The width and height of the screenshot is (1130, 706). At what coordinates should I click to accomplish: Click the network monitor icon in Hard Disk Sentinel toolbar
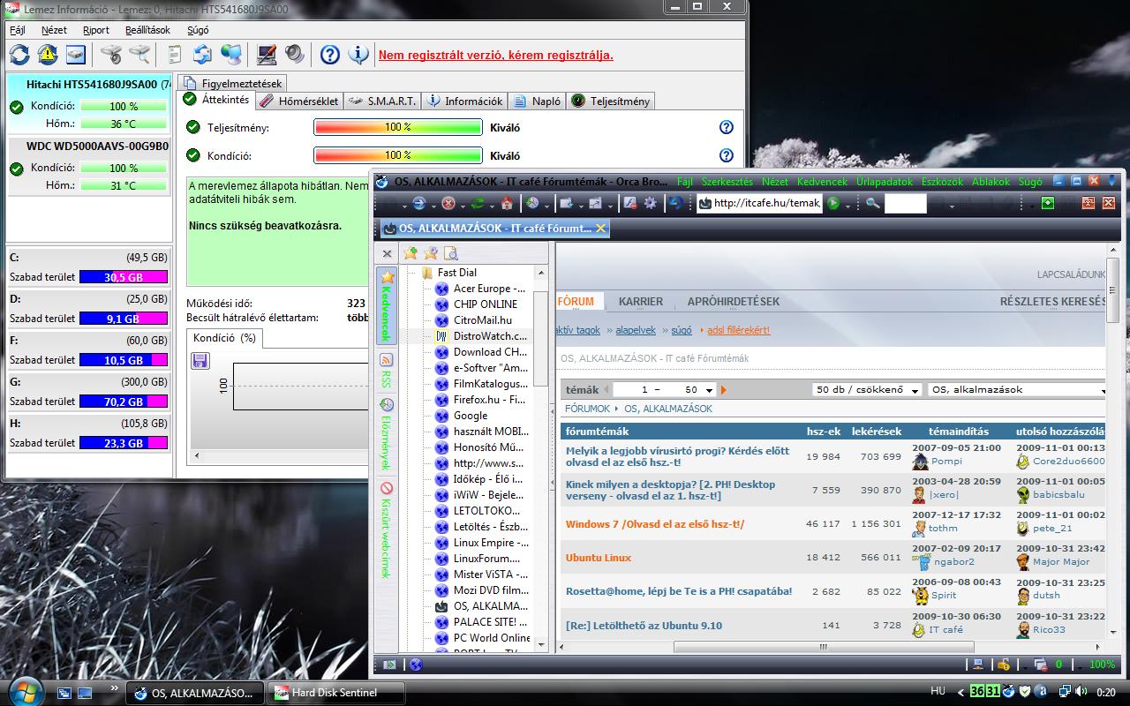pos(231,55)
